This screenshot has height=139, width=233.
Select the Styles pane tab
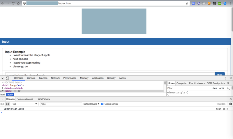(x=171, y=83)
